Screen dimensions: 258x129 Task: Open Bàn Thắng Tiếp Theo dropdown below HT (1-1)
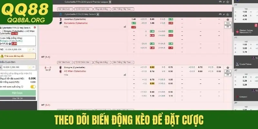pos(123,62)
